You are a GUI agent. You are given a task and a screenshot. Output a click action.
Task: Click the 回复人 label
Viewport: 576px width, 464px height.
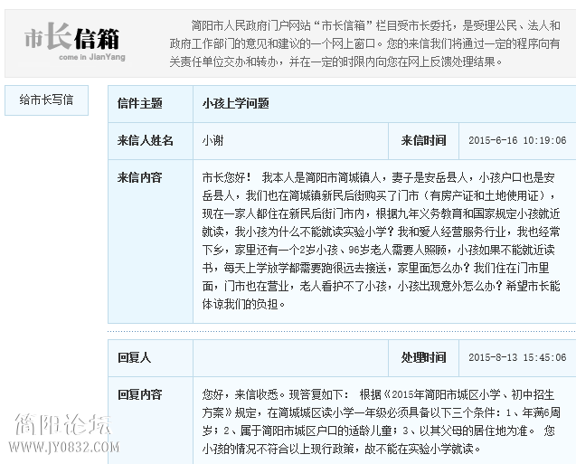[x=134, y=358]
